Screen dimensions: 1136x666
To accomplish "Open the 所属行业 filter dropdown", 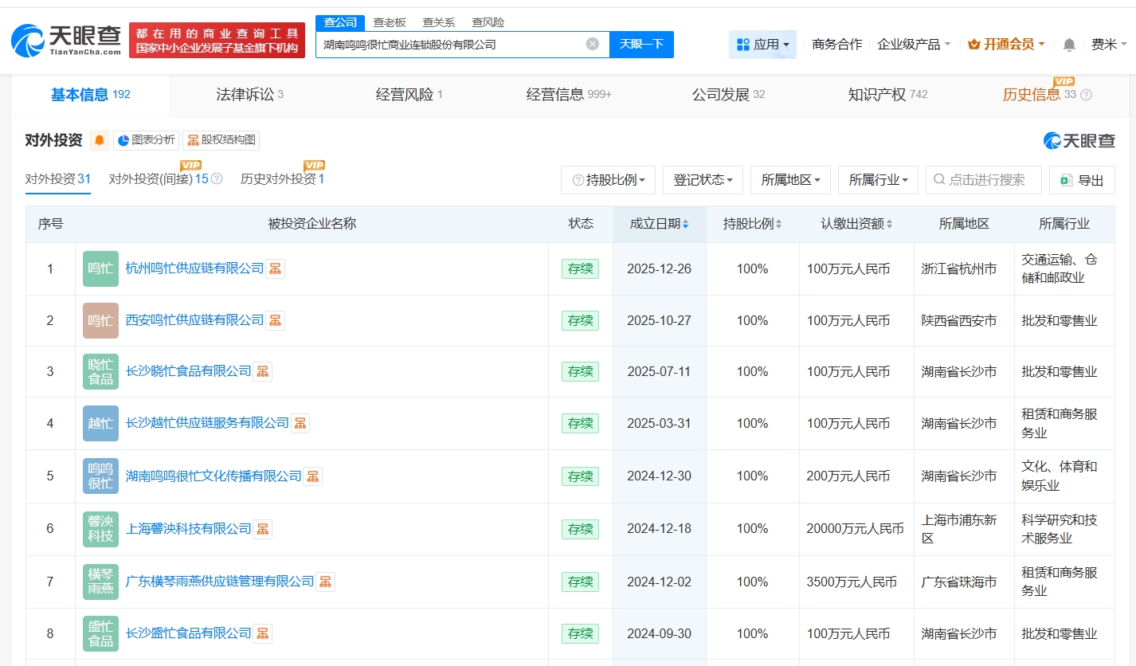I will [x=878, y=180].
